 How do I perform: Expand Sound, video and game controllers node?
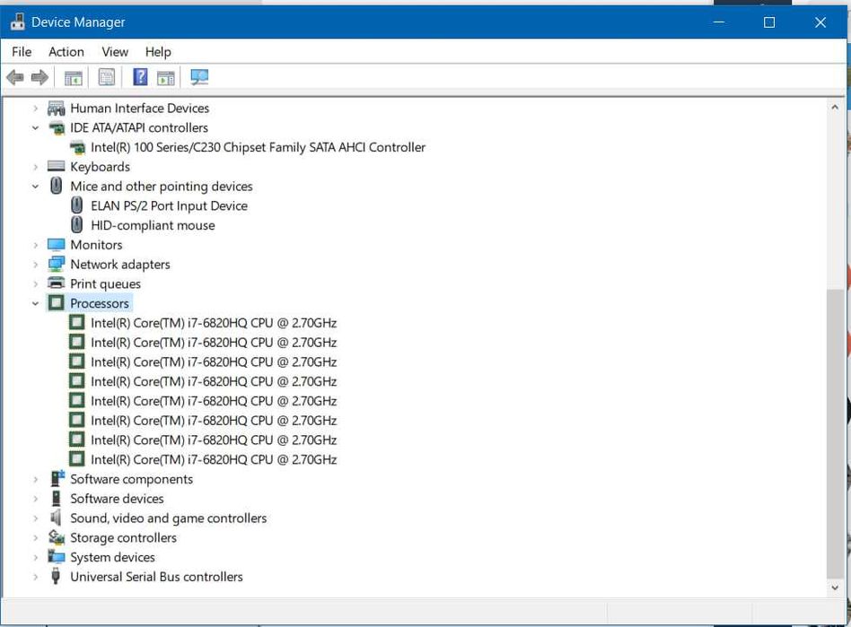tap(35, 518)
